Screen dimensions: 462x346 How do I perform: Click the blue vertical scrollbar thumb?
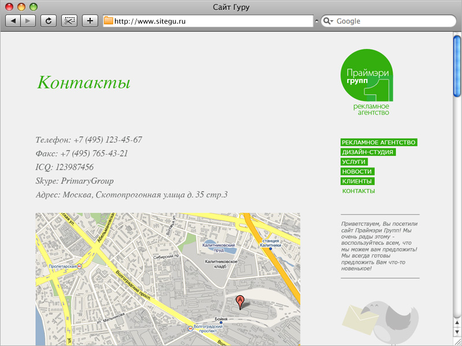coord(457,66)
